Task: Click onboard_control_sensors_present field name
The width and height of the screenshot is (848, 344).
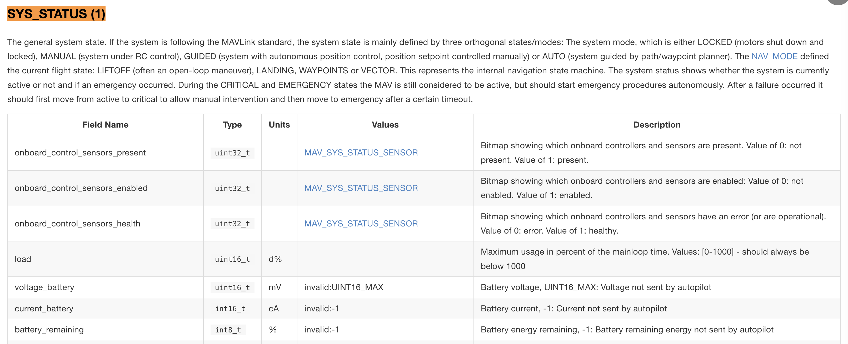Action: pyautogui.click(x=80, y=153)
